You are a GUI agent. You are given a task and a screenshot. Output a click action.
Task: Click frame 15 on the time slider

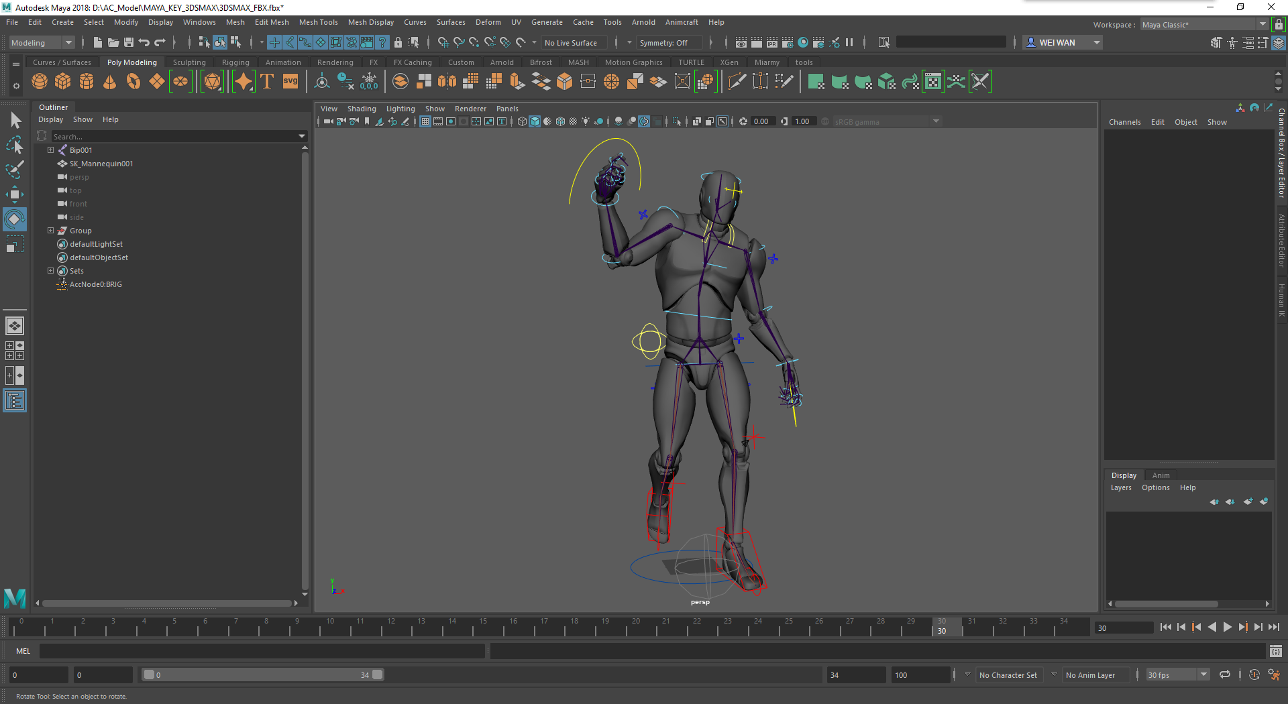point(483,628)
